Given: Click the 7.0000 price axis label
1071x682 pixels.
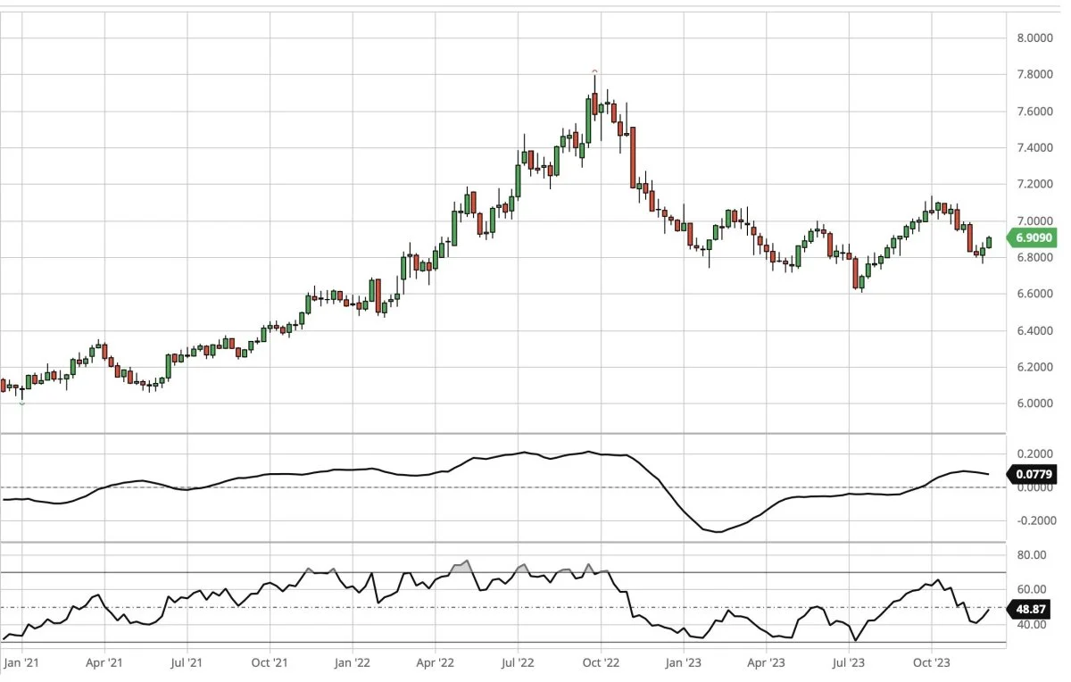Looking at the screenshot, I should tap(1034, 220).
